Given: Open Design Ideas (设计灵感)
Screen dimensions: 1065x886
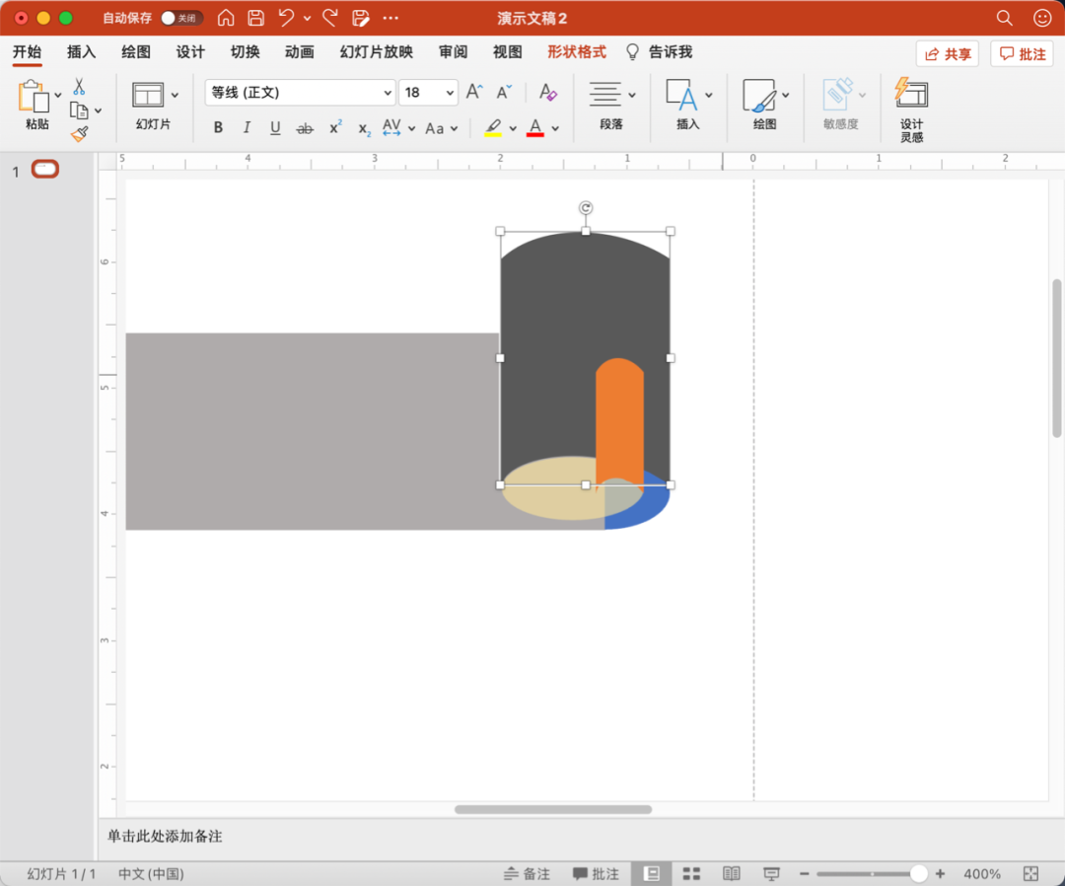Looking at the screenshot, I should (911, 109).
